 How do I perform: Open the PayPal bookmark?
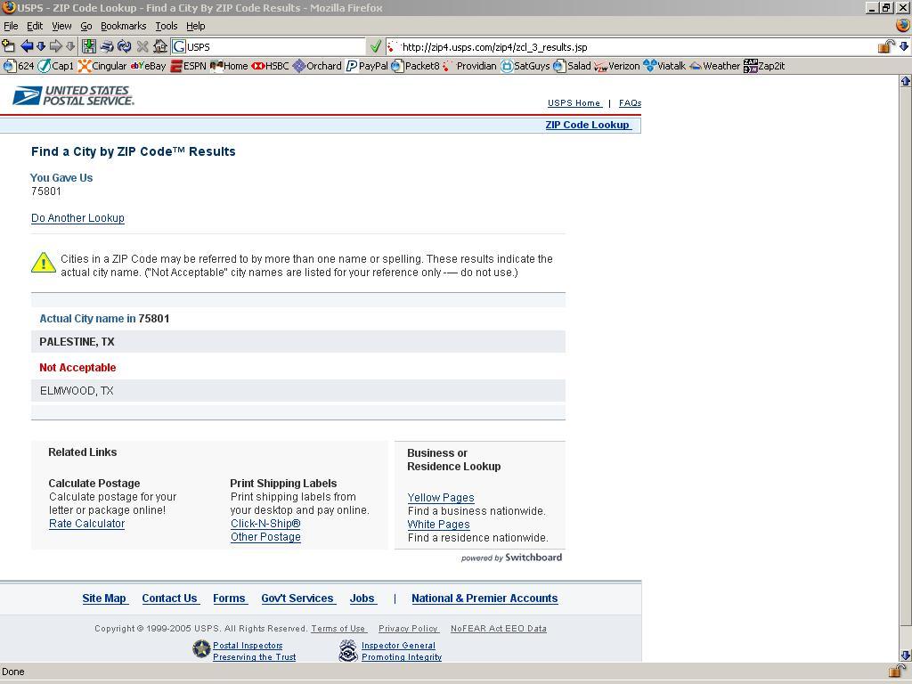[367, 66]
